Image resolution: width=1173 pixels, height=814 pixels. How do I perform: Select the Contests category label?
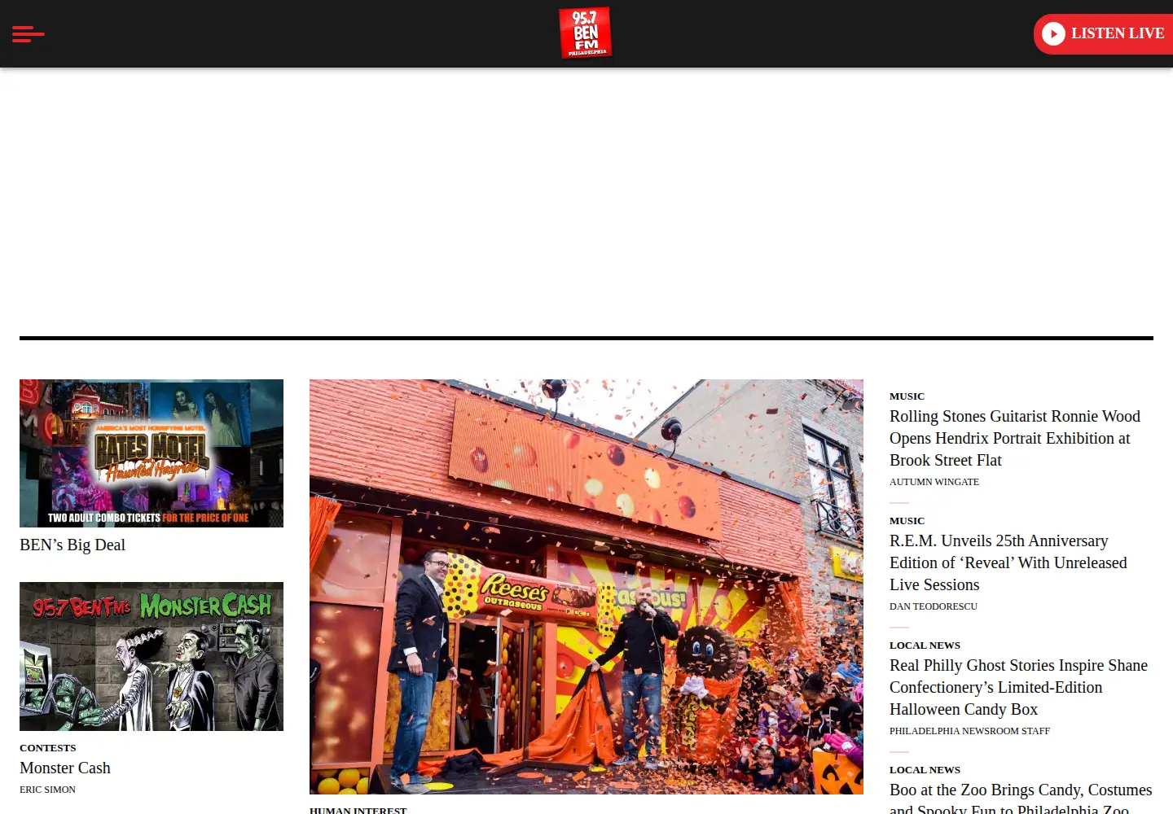click(x=48, y=747)
